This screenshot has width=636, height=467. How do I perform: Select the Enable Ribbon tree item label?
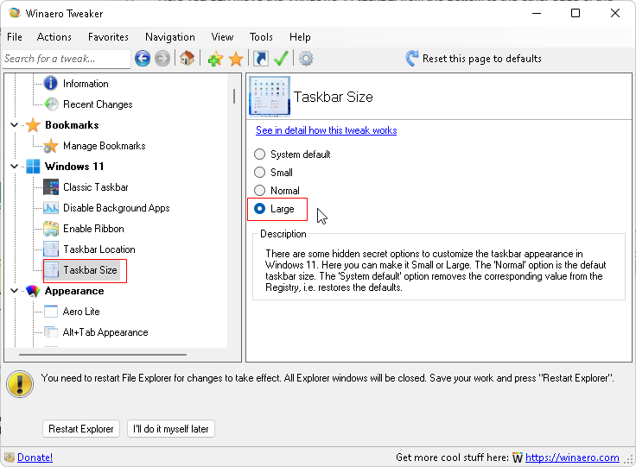click(93, 229)
